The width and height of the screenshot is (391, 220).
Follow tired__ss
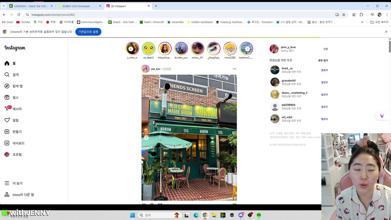[x=324, y=70]
